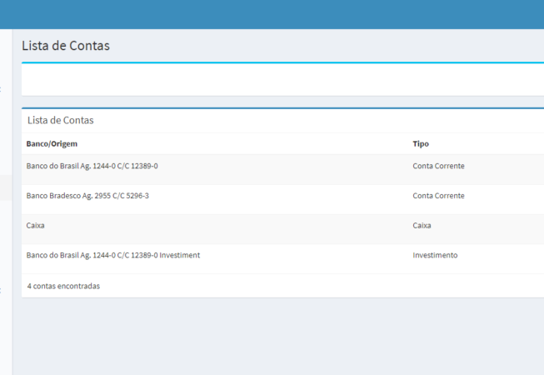Select the highlighted item in left sidebar
The image size is (544, 375).
click(6, 188)
